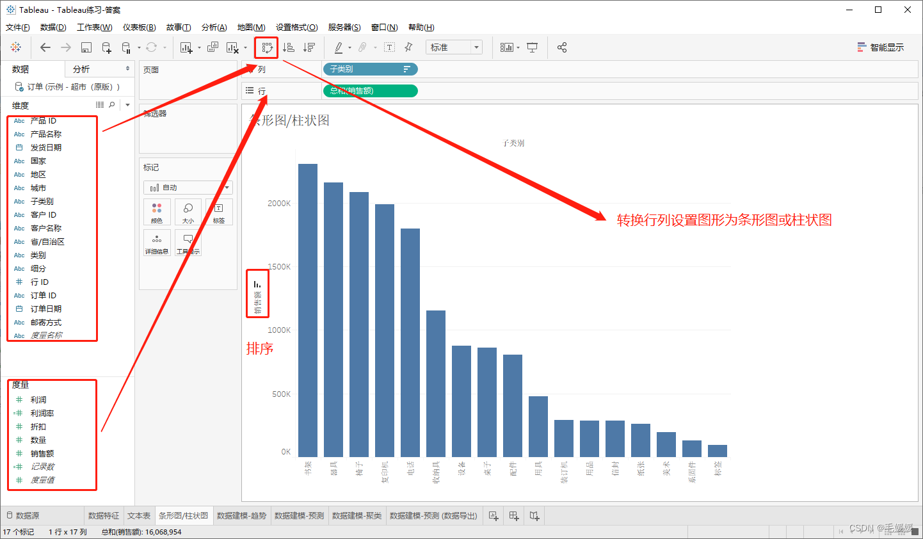Click the 总和(销售额) pill on Rows

[x=371, y=91]
